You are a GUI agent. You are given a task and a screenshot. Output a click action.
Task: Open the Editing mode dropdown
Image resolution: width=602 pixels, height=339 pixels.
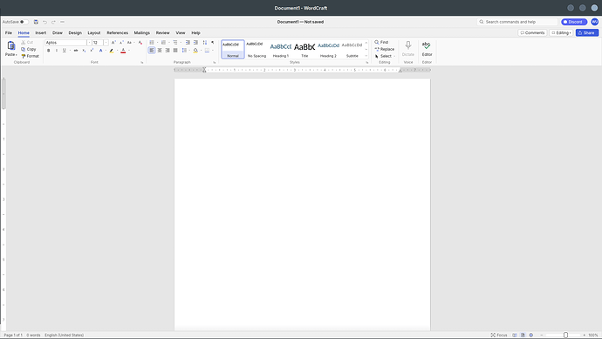561,33
